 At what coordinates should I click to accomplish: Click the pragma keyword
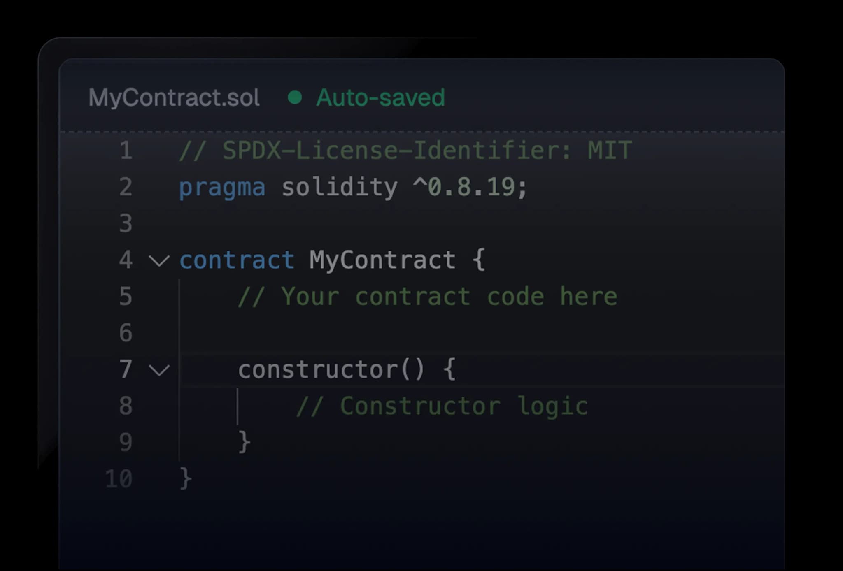click(222, 188)
